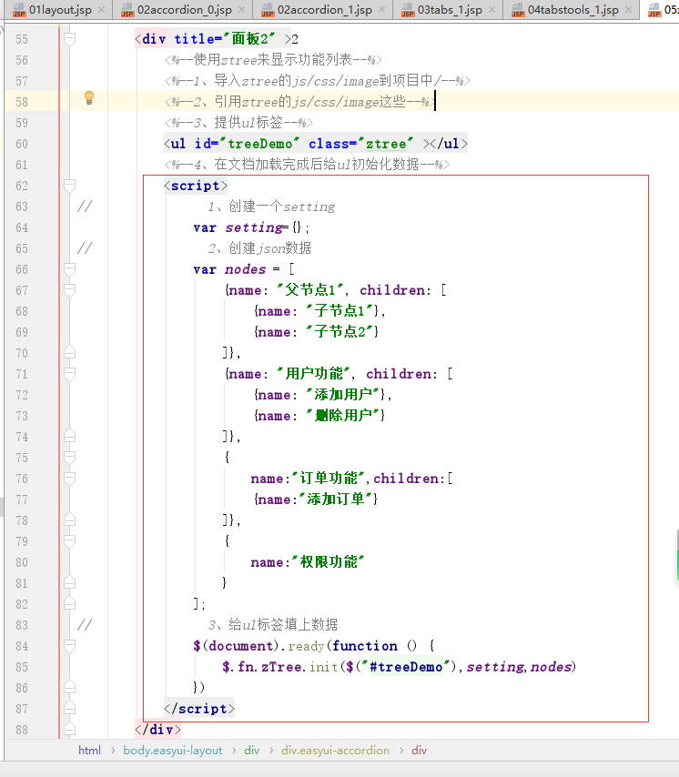Click the '父节点1' string
Image resolution: width=679 pixels, height=777 pixels.
(x=310, y=290)
